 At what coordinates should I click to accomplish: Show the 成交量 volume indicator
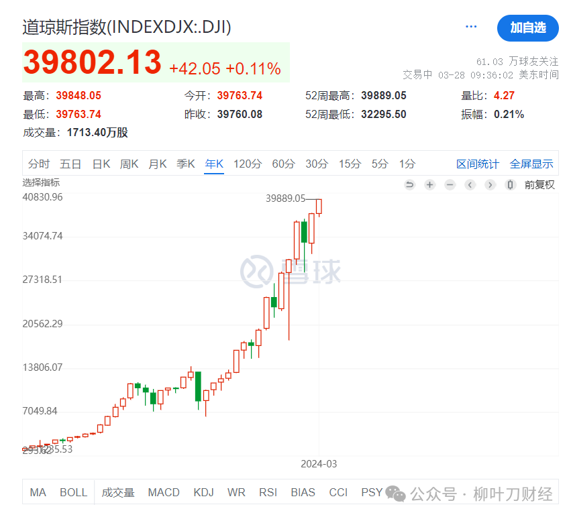coord(118,492)
